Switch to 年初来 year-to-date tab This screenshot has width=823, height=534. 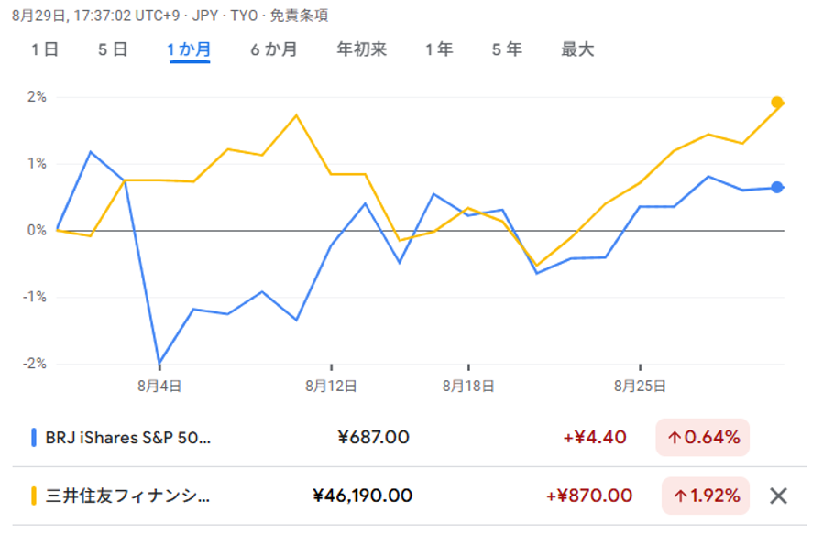coord(362,49)
